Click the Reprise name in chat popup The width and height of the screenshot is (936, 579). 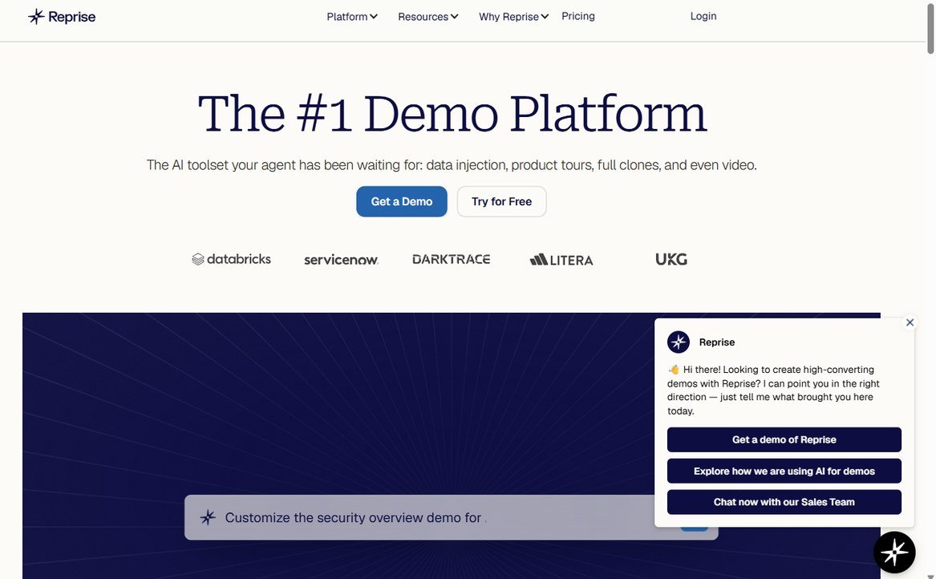click(x=716, y=342)
